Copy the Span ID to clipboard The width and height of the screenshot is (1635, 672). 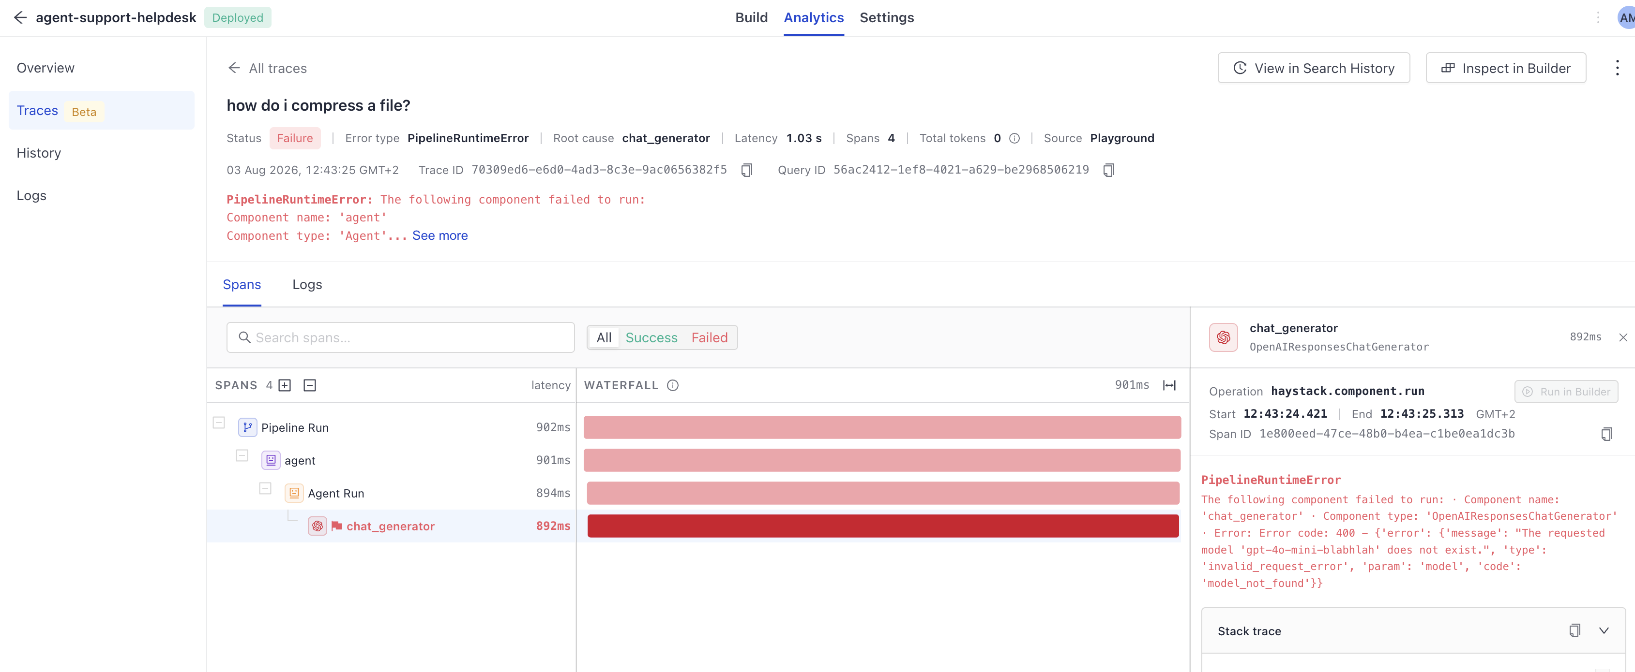(x=1606, y=434)
